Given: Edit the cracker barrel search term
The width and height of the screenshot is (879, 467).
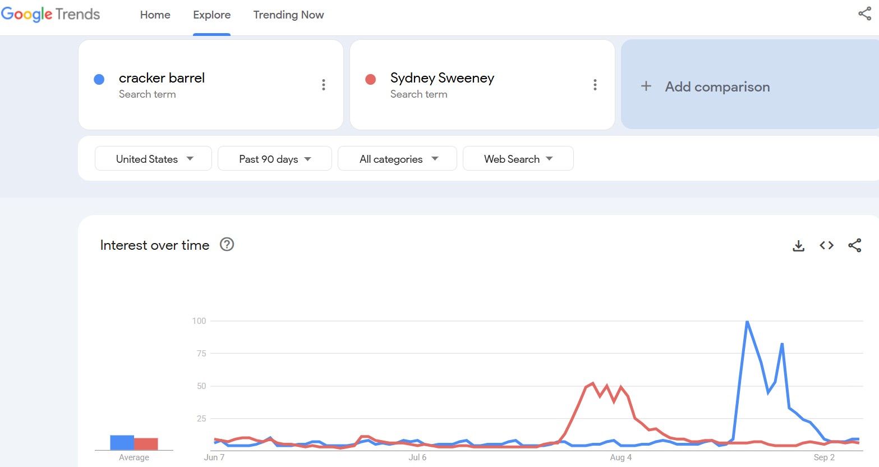Looking at the screenshot, I should coord(162,78).
